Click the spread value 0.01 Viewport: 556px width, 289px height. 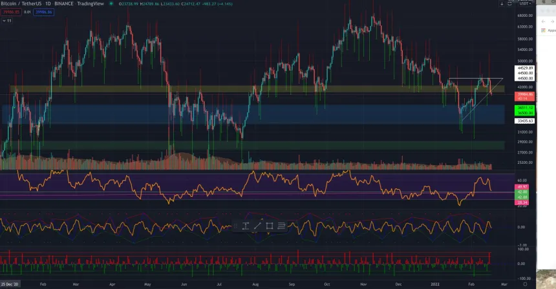(x=27, y=12)
